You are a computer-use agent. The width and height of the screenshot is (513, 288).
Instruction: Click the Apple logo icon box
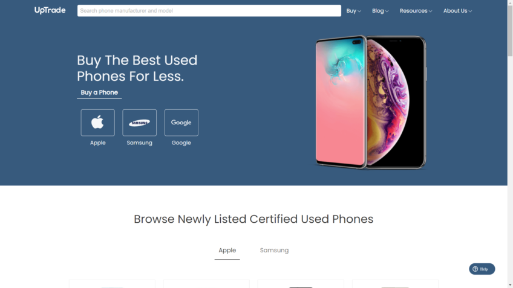tap(97, 123)
